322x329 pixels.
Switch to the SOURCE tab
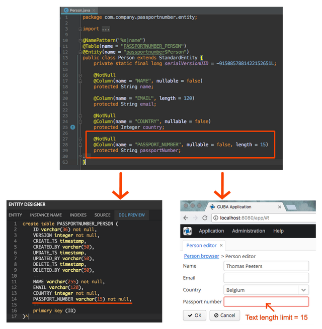102,215
